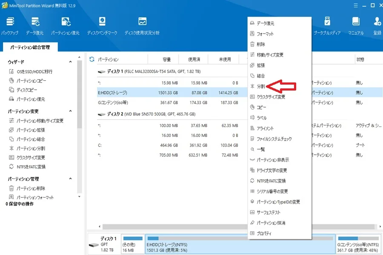Choose ドライブ文字の変更 in context menu

point(280,170)
